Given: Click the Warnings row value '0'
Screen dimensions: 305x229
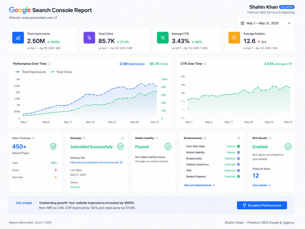Looking at the screenshot, I should [x=56, y=177].
